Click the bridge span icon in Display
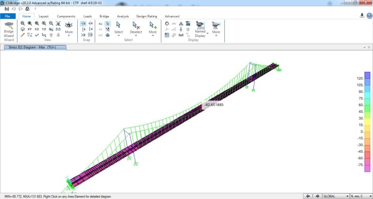 [x=181, y=35]
